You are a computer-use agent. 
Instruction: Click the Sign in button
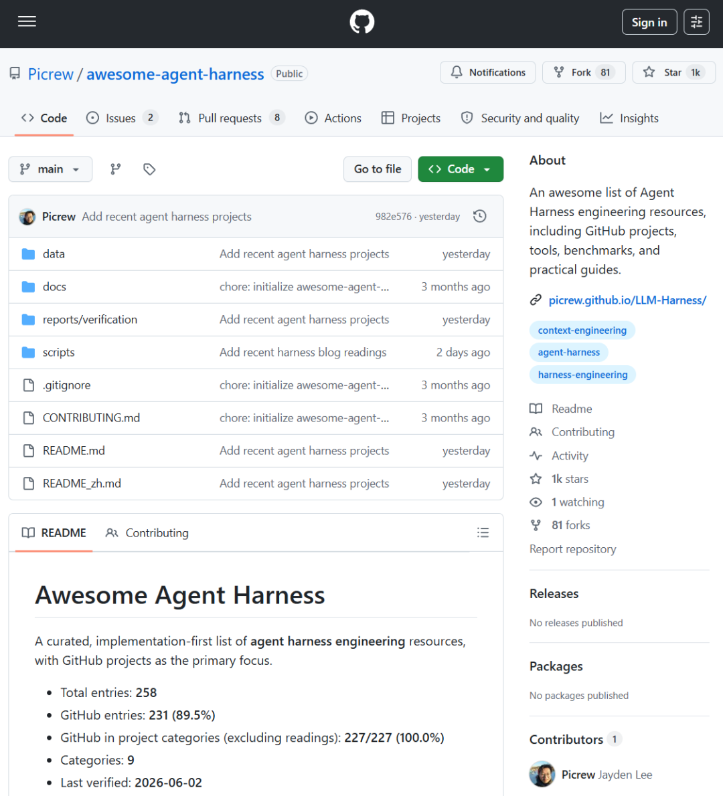(x=649, y=22)
